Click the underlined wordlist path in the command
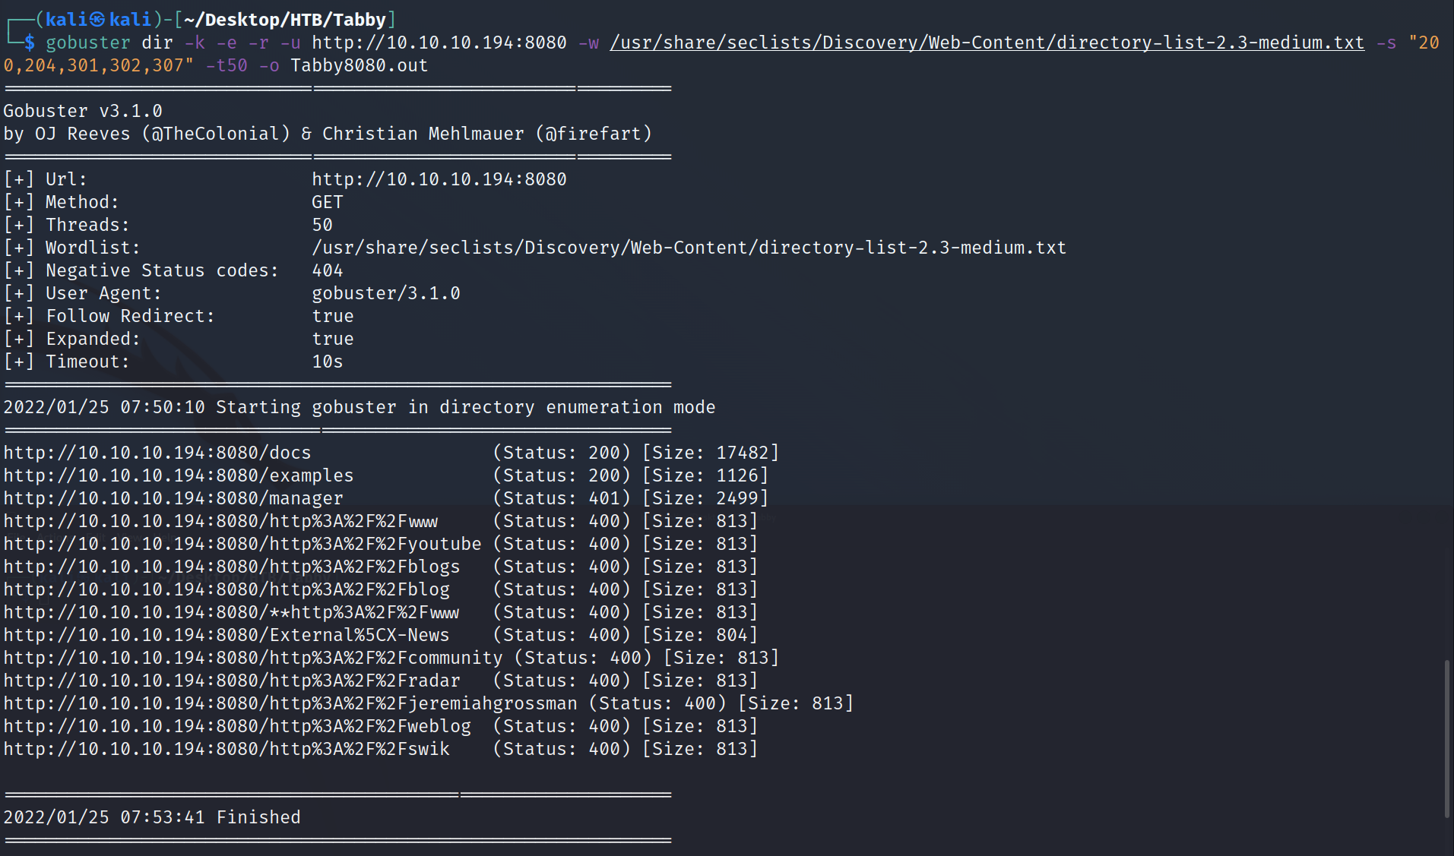The width and height of the screenshot is (1454, 856). [x=987, y=43]
